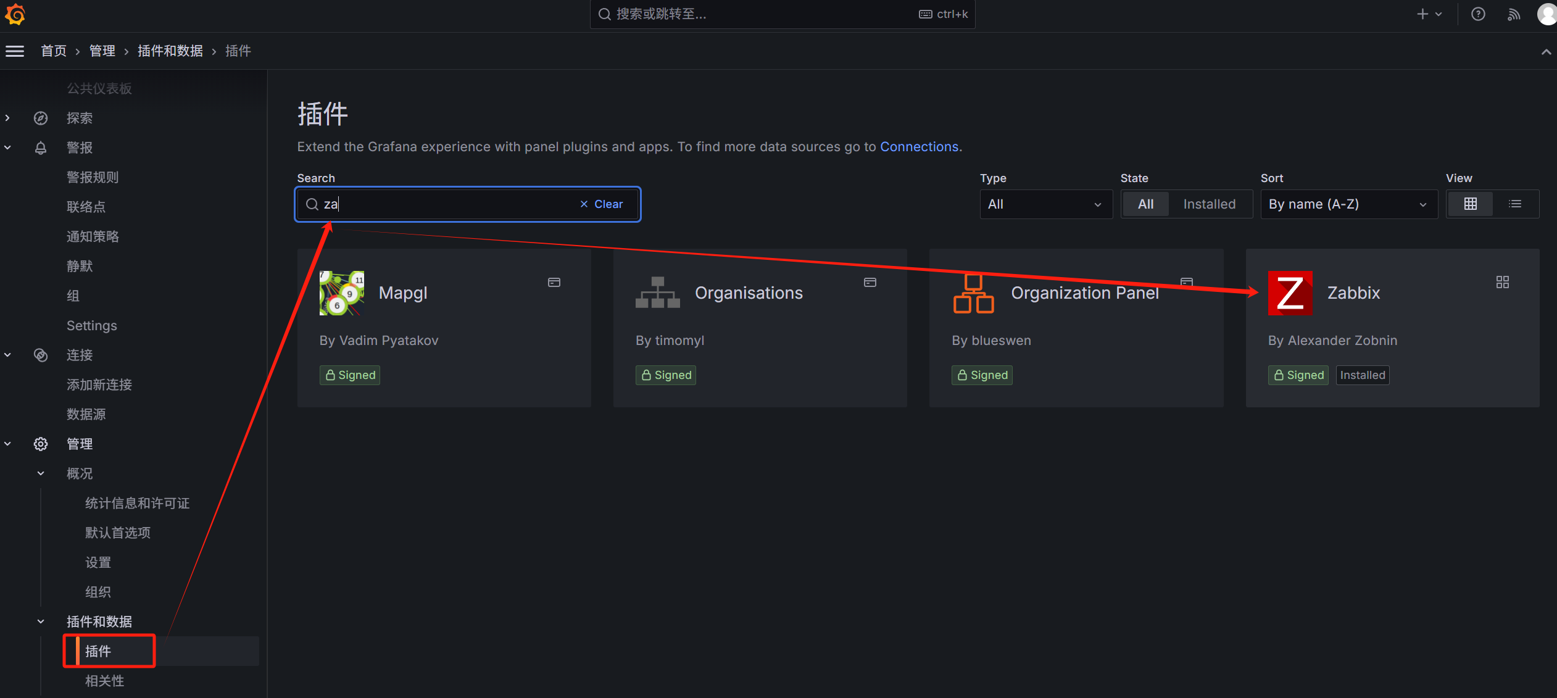Click the Organisations plugin logo
Image resolution: width=1557 pixels, height=698 pixels.
658,293
